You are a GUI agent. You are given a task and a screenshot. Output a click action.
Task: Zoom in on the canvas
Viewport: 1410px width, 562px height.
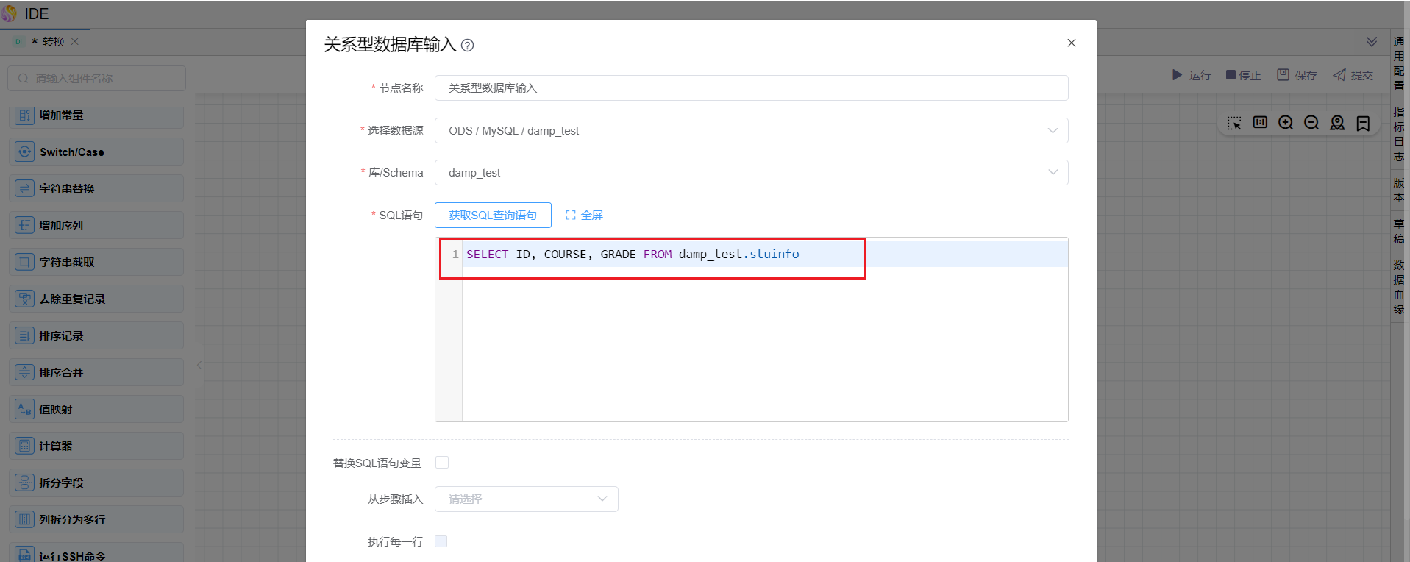[x=1286, y=123]
